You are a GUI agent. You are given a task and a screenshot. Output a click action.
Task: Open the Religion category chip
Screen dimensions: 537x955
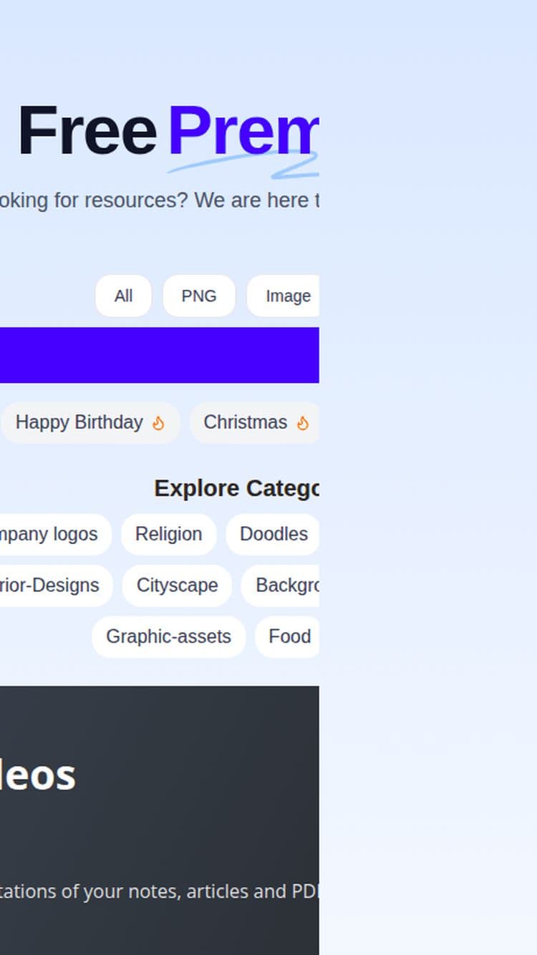coord(169,534)
